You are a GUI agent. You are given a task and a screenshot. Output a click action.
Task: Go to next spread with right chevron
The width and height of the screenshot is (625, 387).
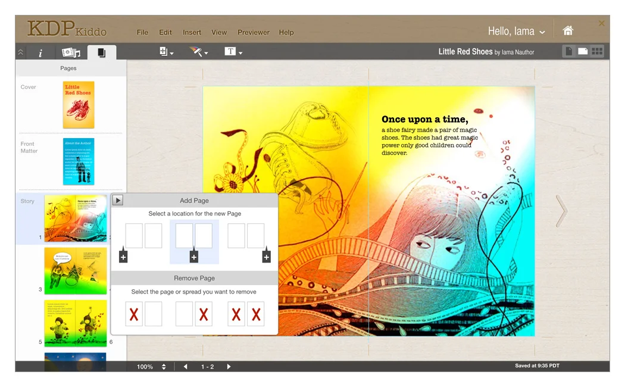[x=561, y=211]
